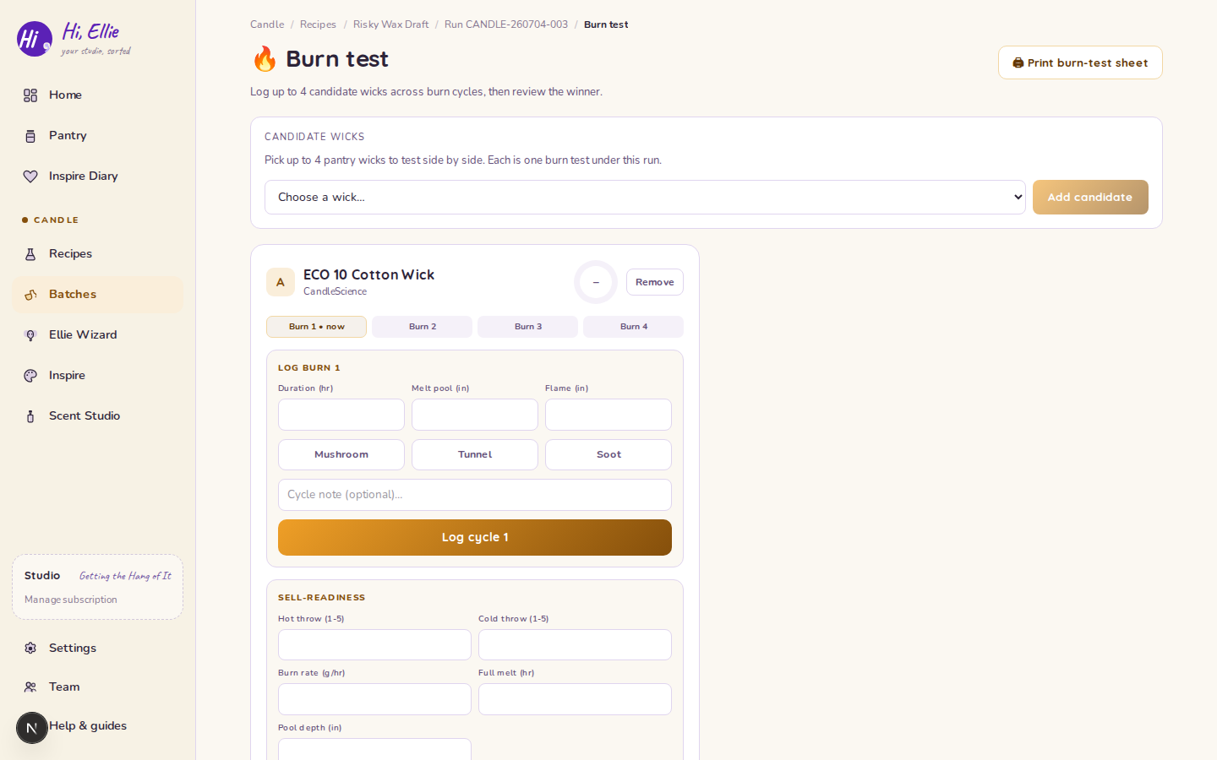Click the Pantry jar icon

click(30, 136)
